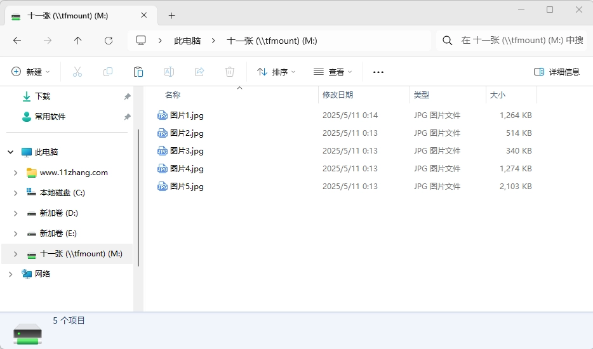Expand the 十一张 (M:) drive node

[15, 254]
